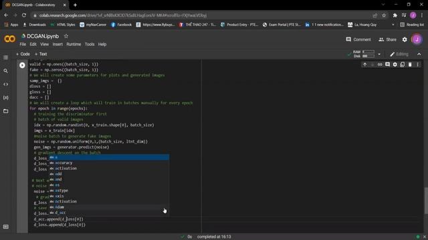Choose 'axis' autocomplete suggestion
428x240 pixels.
coord(109,196)
